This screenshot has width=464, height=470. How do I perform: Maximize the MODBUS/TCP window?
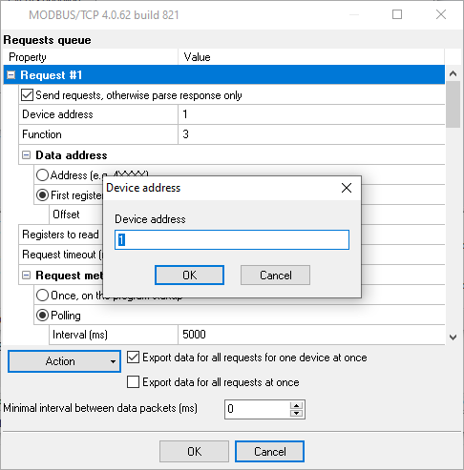[x=397, y=14]
